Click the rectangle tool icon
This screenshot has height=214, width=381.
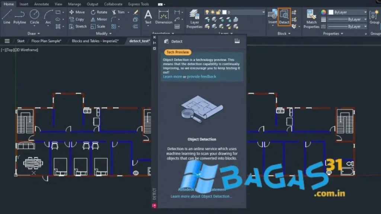[58, 12]
